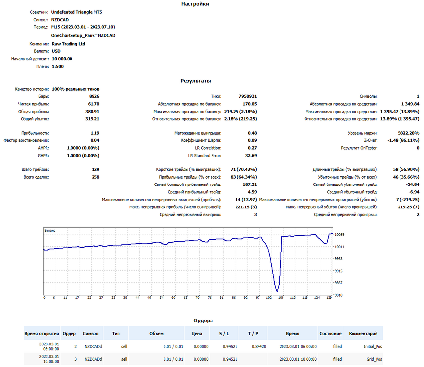
Task: Select the symbol value NZDCAD in settings
Action: click(x=60, y=20)
